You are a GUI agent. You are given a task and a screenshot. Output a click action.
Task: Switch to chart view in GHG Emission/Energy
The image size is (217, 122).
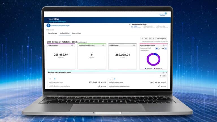pyautogui.click(x=166, y=48)
